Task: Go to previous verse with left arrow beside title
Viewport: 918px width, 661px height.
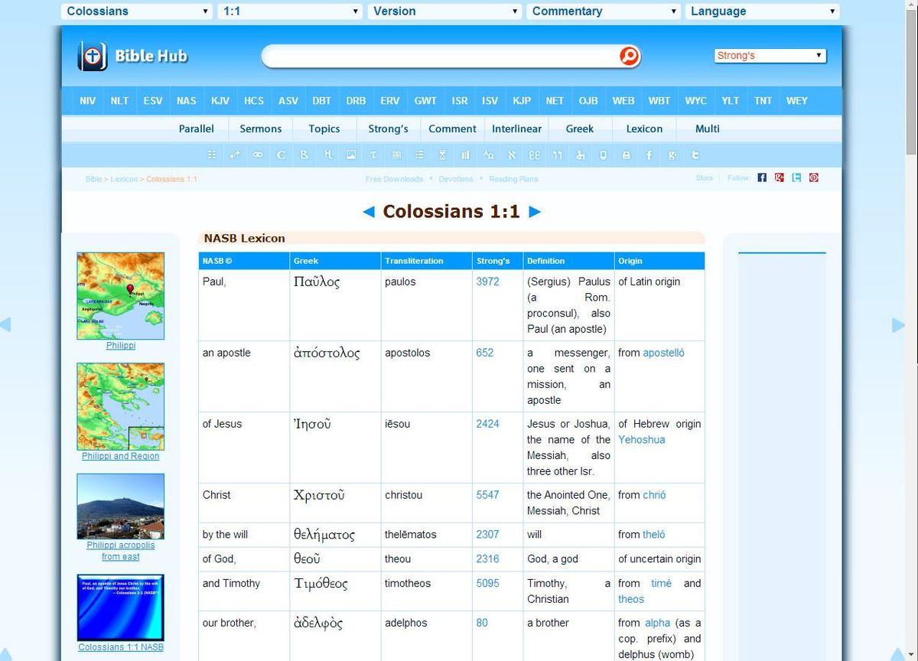Action: point(369,212)
